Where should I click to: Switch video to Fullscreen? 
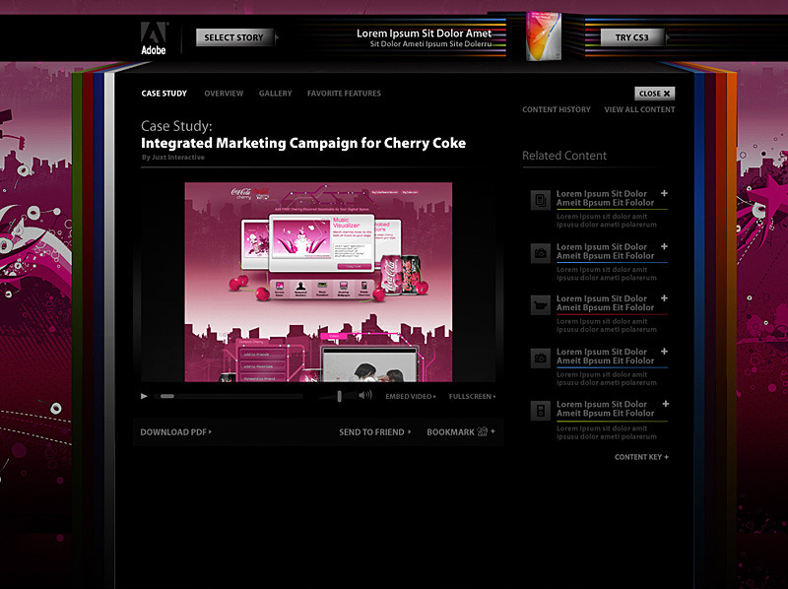(x=472, y=397)
